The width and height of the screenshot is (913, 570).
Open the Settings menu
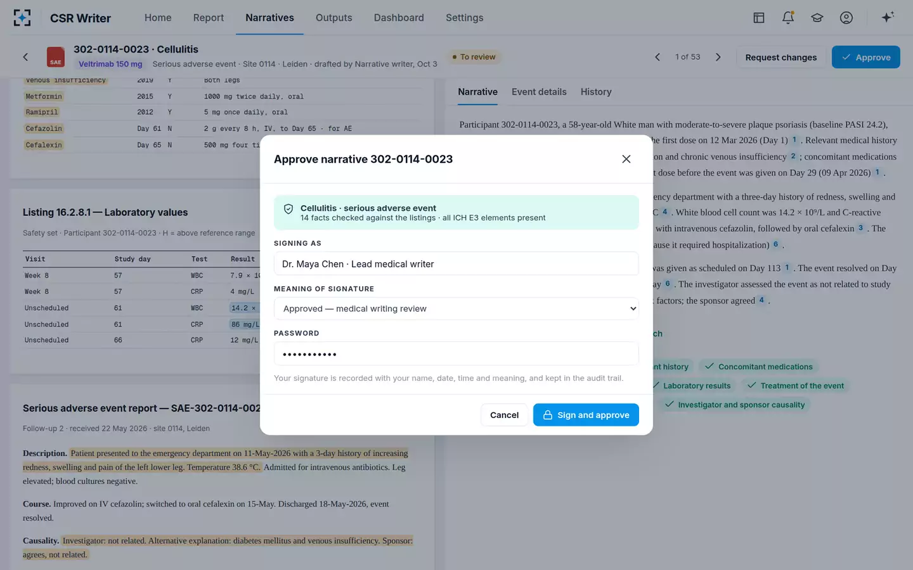point(465,18)
